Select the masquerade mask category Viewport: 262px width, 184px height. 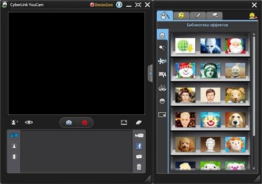pyautogui.click(x=162, y=88)
